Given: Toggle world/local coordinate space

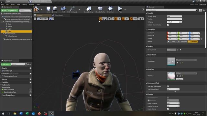Looking at the screenshot, I should click(109, 19).
